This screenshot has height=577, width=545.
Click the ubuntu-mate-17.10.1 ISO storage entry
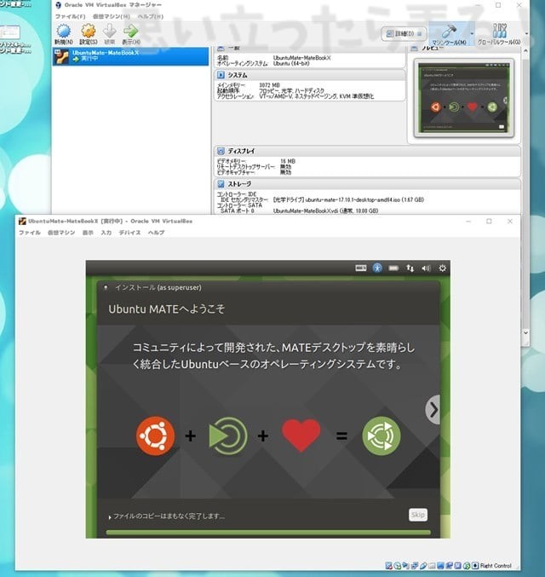pos(348,199)
